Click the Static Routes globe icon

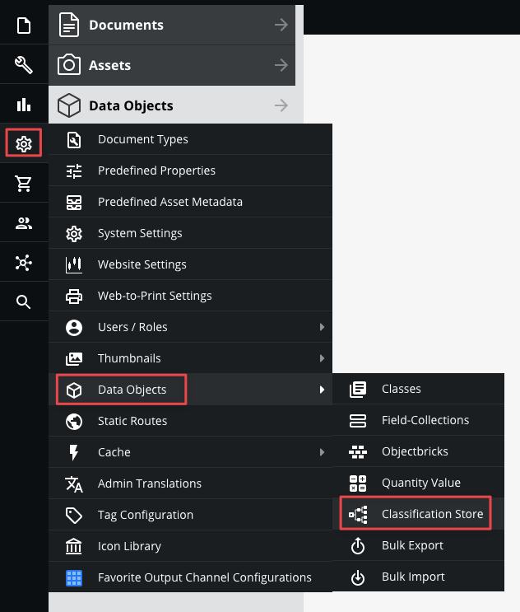(x=74, y=421)
